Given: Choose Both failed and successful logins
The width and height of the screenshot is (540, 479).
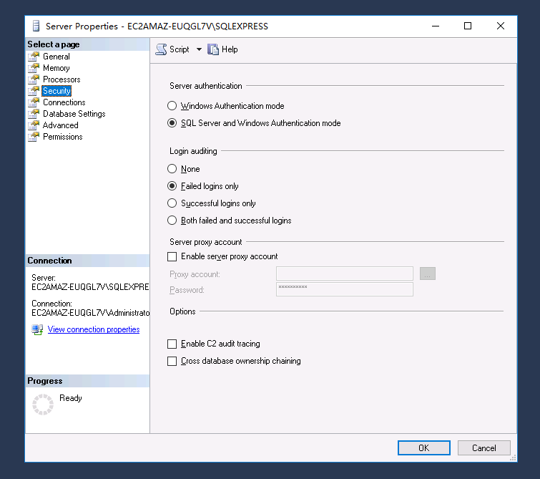Looking at the screenshot, I should [x=172, y=221].
